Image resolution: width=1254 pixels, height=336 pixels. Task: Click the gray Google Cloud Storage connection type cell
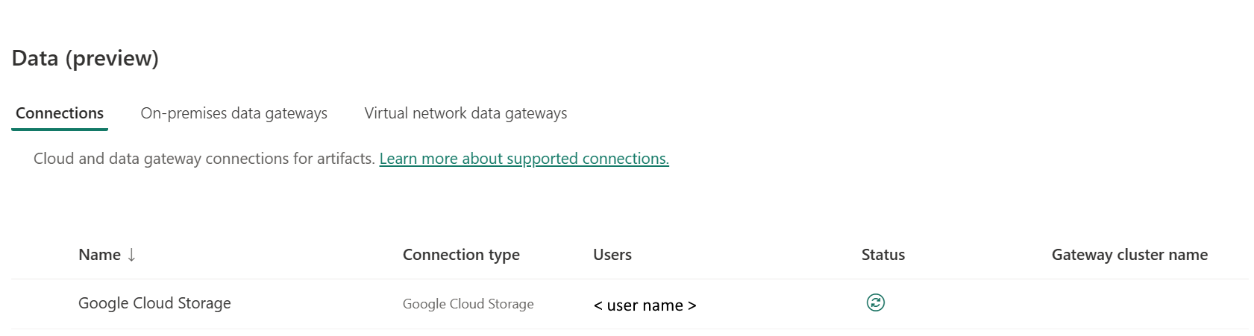pos(468,304)
